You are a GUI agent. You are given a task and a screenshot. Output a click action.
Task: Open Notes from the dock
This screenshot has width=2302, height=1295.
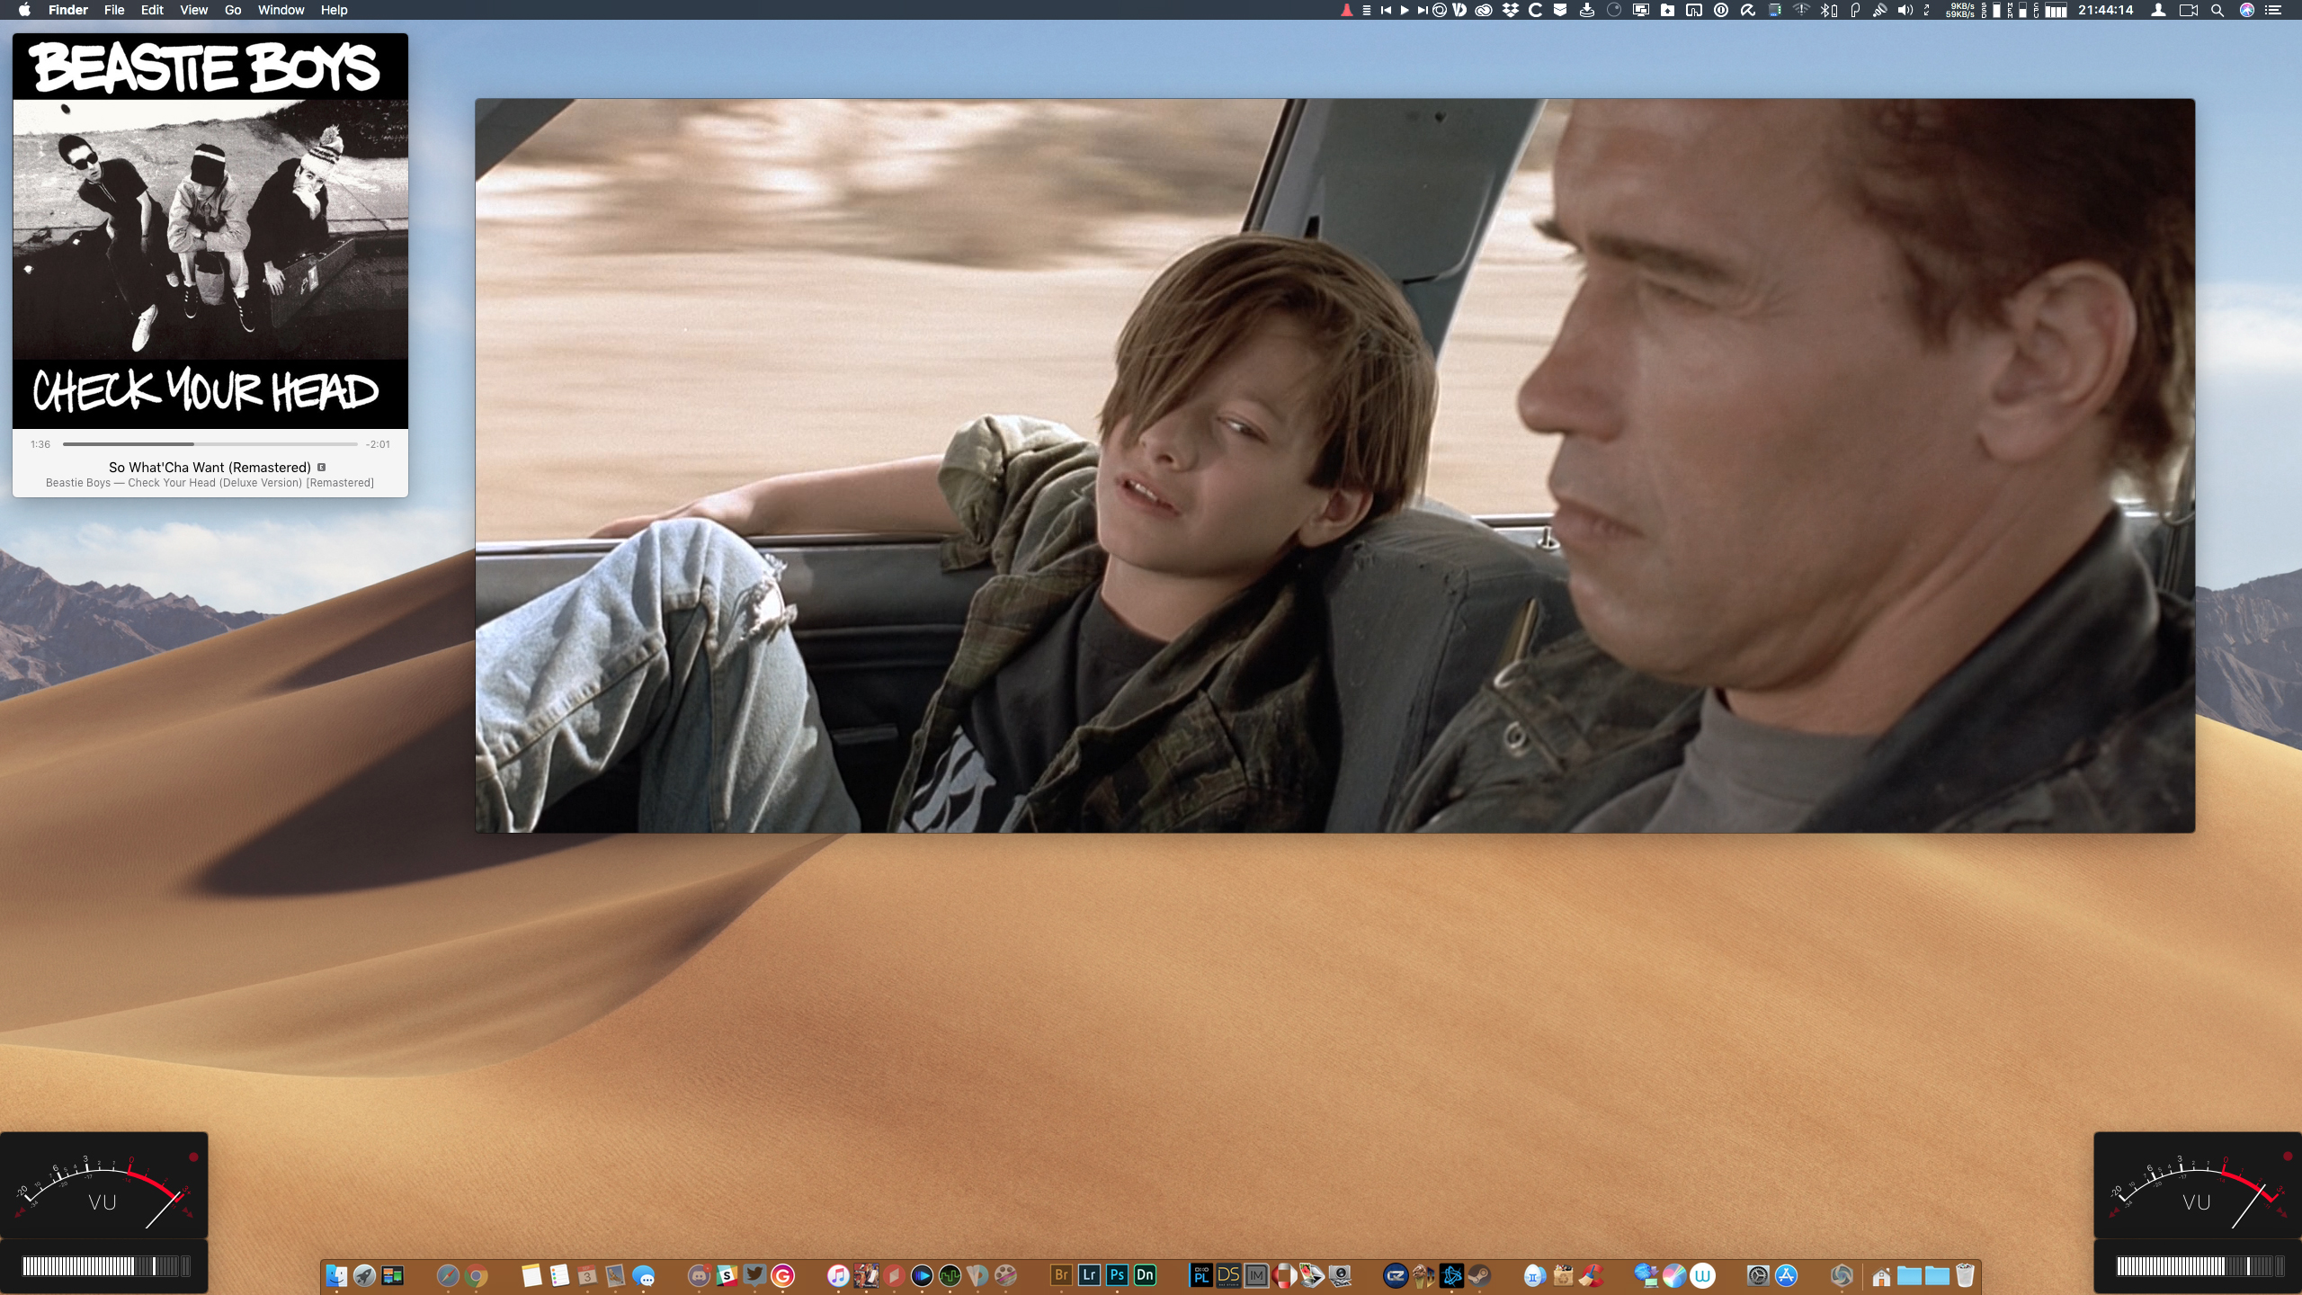tap(531, 1275)
